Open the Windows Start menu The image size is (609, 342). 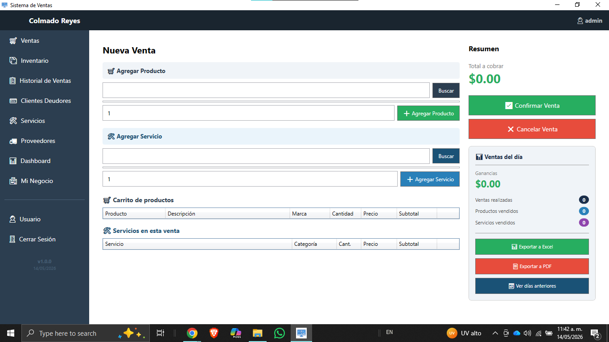11,333
